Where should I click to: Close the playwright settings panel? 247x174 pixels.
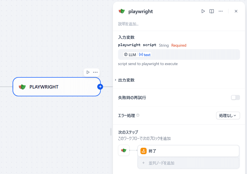[236, 11]
